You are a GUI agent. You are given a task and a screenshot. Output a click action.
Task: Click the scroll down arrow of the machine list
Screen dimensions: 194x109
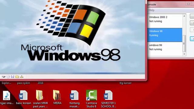[x=184, y=54]
